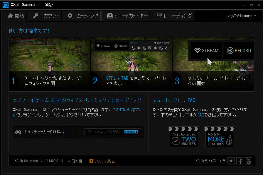Open step 3 live streaming thumbnail
Viewport: 263px width, 175px height.
(x=214, y=64)
